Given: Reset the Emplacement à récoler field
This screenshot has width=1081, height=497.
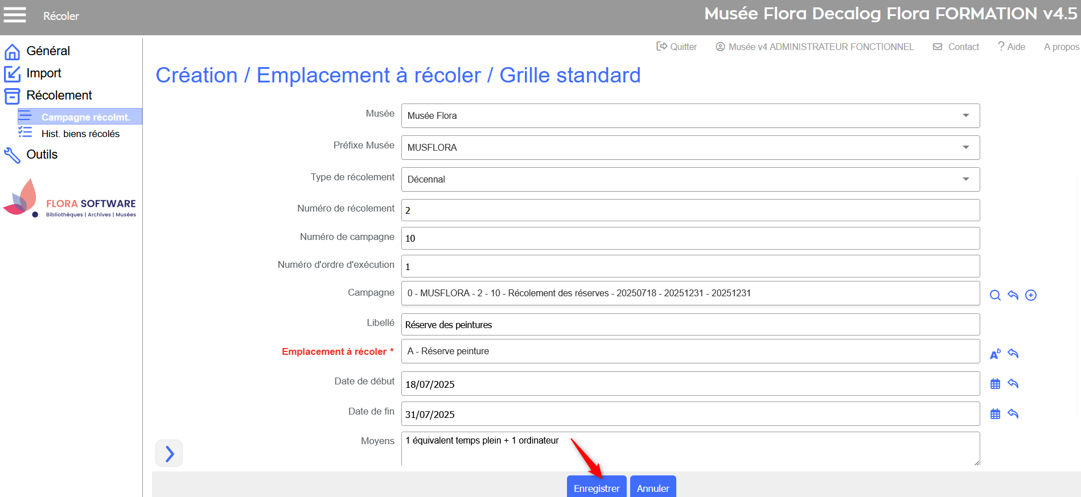Looking at the screenshot, I should point(1013,354).
